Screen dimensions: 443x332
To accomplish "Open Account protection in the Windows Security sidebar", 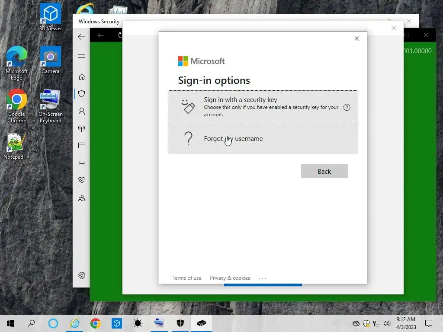I will click(82, 111).
